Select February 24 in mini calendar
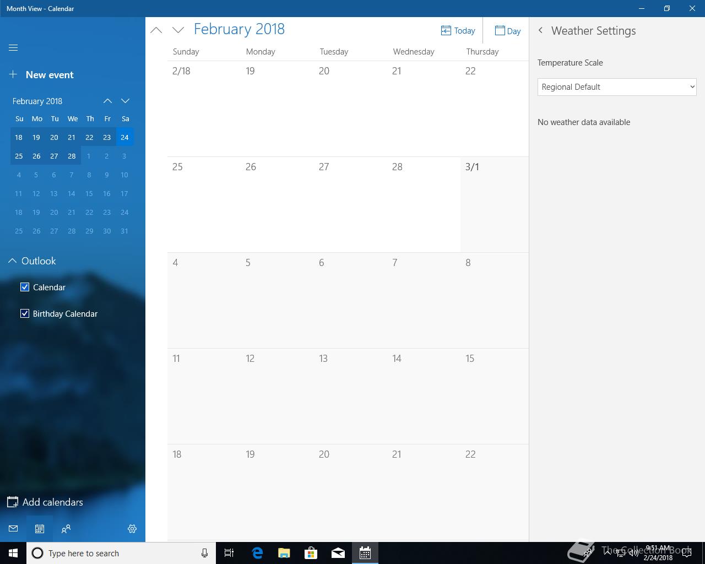The height and width of the screenshot is (564, 705). pyautogui.click(x=124, y=137)
